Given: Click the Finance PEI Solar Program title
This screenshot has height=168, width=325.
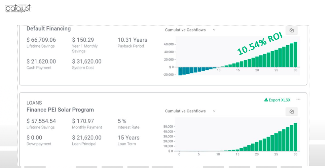Looking at the screenshot, I should click(60, 110).
